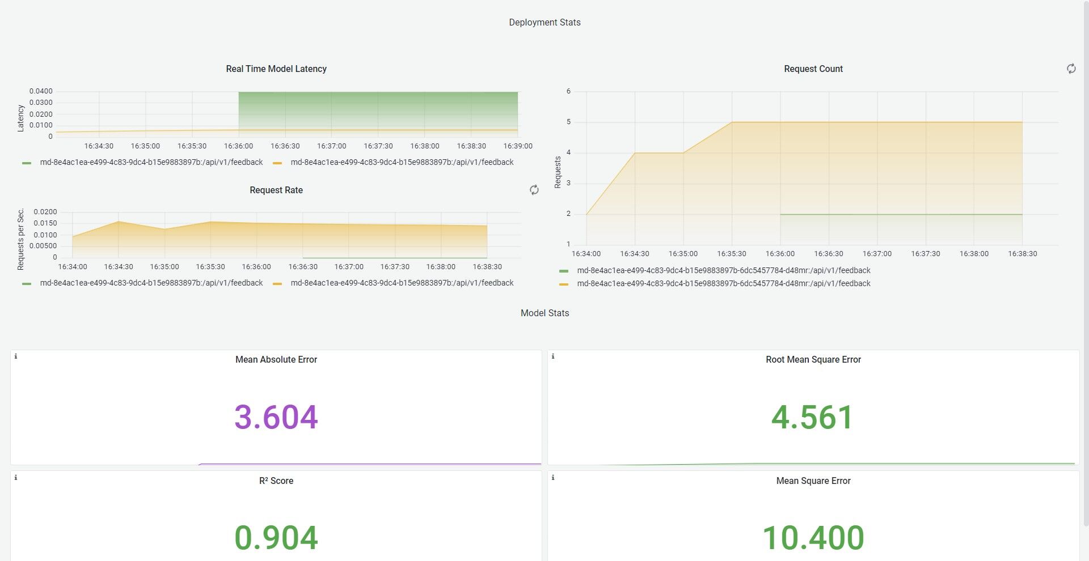Open info icon on R² Score panel
The width and height of the screenshot is (1089, 561).
[x=16, y=478]
